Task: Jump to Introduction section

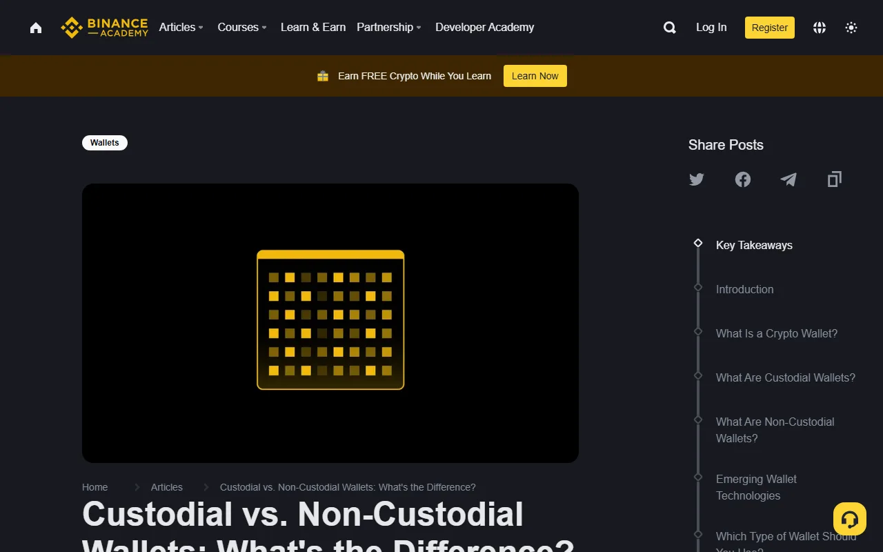Action: pyautogui.click(x=745, y=289)
